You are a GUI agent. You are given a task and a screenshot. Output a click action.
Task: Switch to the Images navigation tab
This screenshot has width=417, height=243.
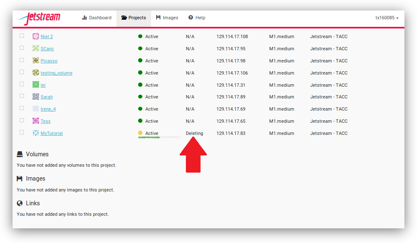pyautogui.click(x=167, y=18)
